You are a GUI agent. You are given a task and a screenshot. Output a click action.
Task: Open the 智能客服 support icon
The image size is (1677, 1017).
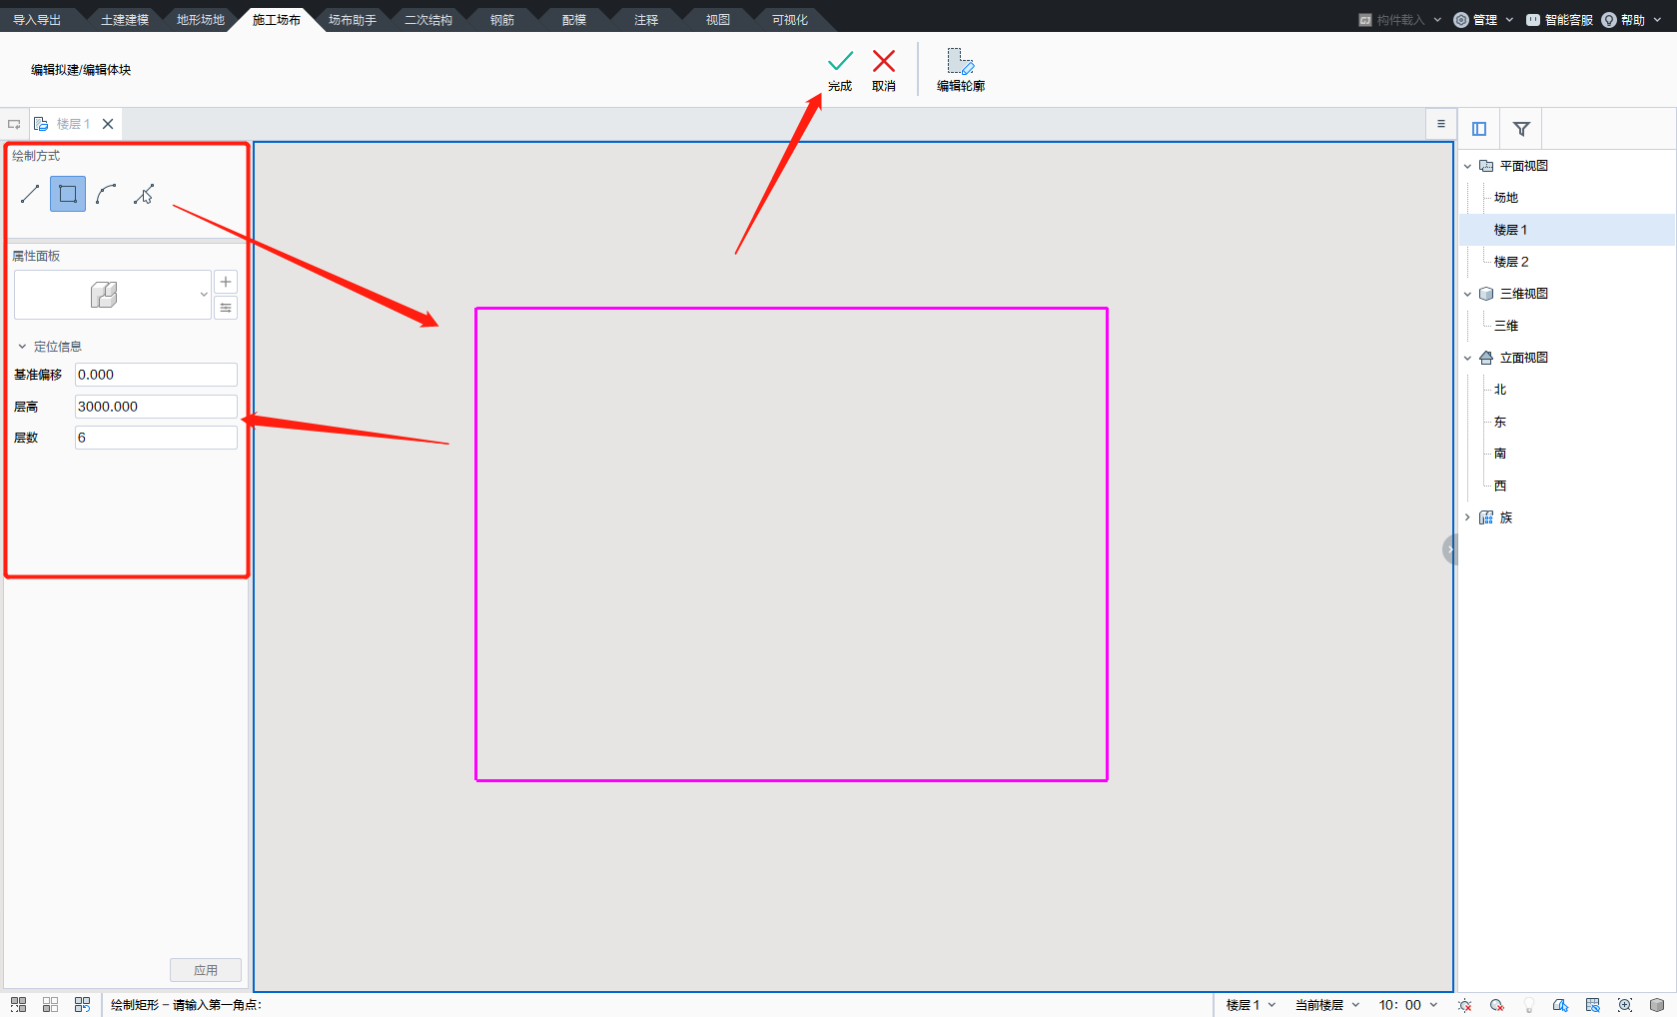tap(1559, 20)
